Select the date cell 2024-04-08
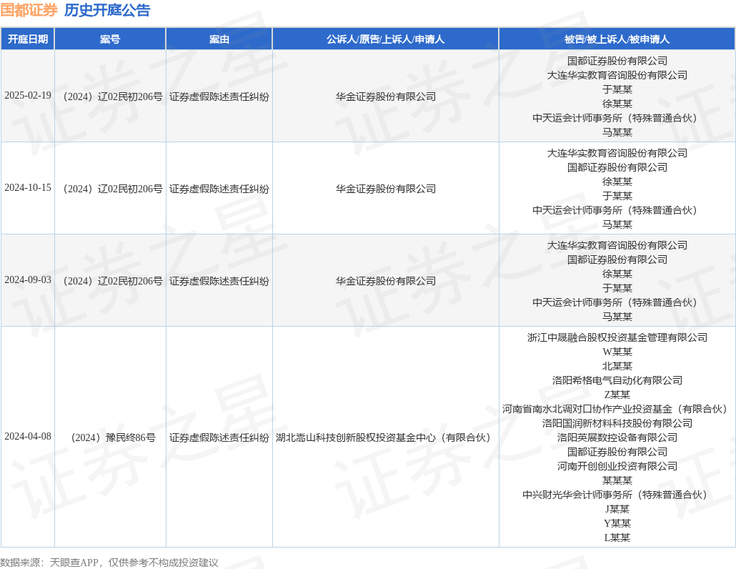The height and width of the screenshot is (569, 736). 28,437
